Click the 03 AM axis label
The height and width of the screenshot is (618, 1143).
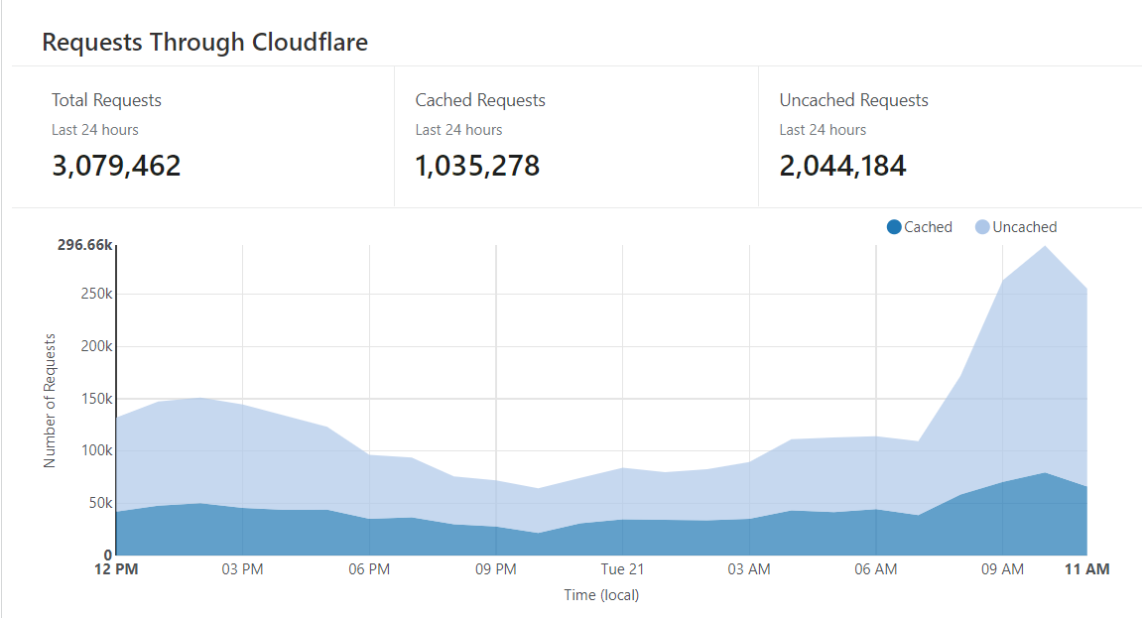(749, 569)
